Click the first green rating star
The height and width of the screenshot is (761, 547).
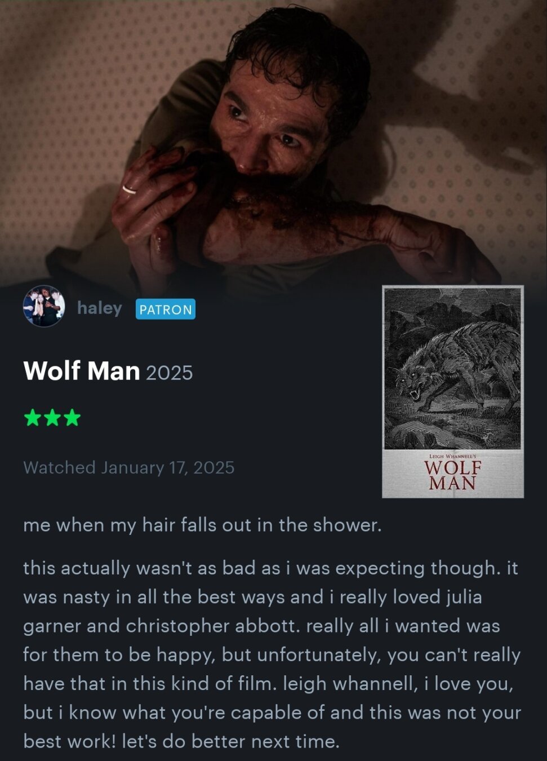(32, 418)
